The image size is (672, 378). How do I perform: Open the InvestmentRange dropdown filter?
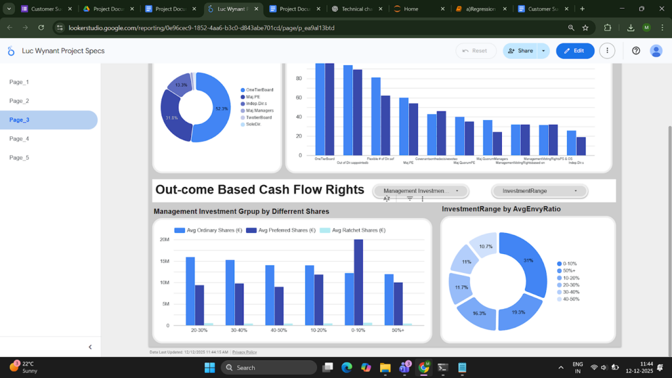[x=539, y=191]
